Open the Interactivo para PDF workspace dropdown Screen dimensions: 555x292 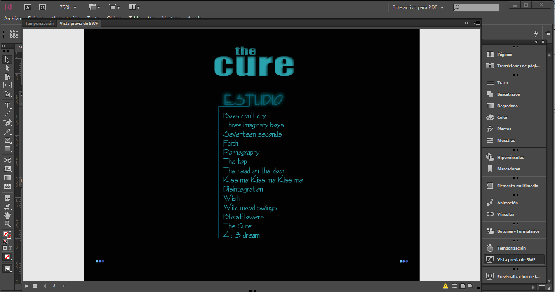tap(418, 7)
